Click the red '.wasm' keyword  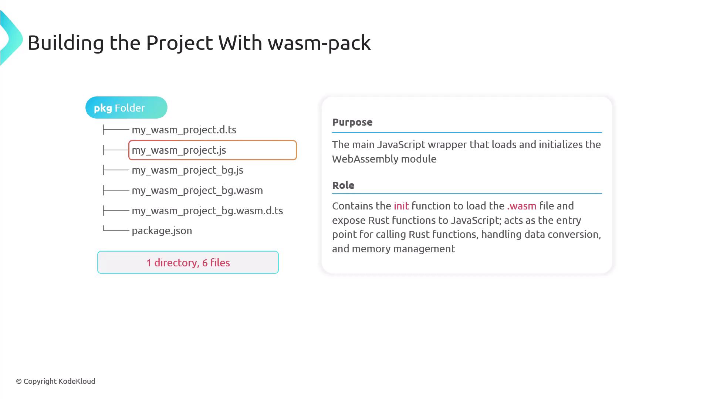point(521,206)
